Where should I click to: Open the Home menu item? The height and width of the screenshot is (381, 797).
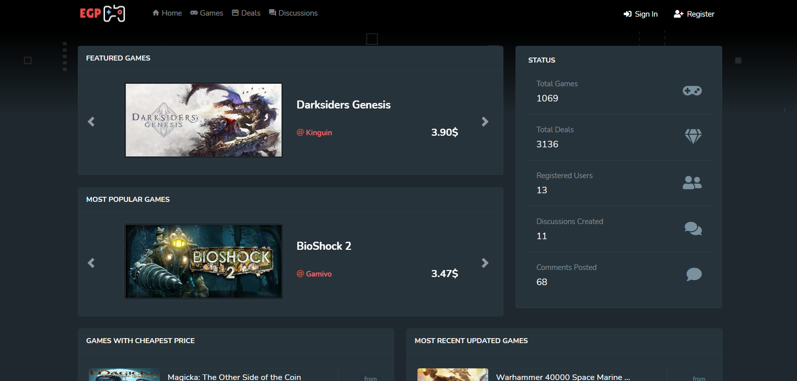167,13
